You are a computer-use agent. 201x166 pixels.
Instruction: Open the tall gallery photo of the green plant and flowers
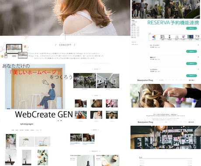tap(11, 142)
